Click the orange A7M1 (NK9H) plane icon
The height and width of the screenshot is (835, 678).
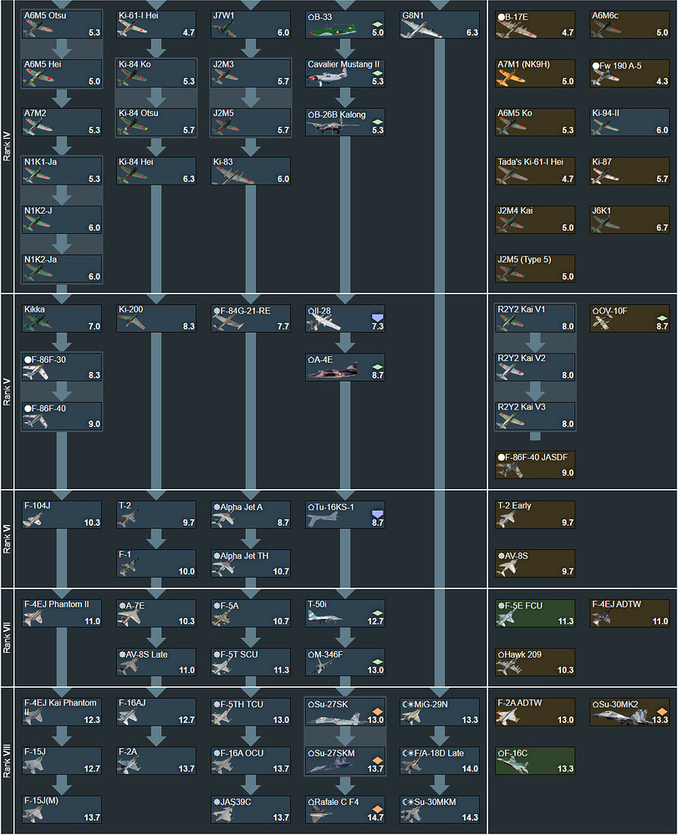click(x=510, y=79)
